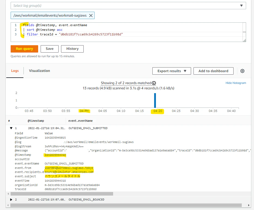Open results settings gear
This screenshot has width=254, height=210.
coord(242,71)
